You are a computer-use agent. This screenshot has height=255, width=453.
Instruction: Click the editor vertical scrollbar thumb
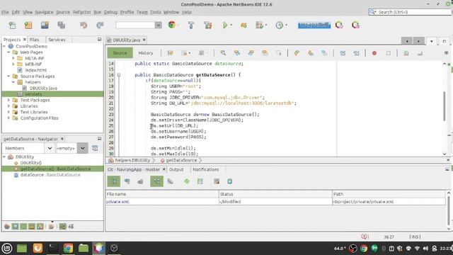click(x=445, y=106)
